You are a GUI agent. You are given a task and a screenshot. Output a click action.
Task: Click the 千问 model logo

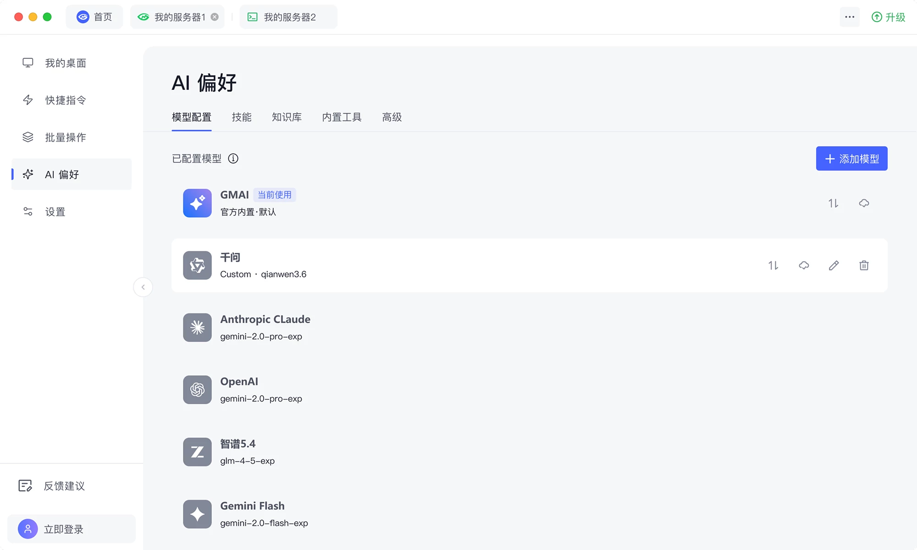(x=197, y=265)
